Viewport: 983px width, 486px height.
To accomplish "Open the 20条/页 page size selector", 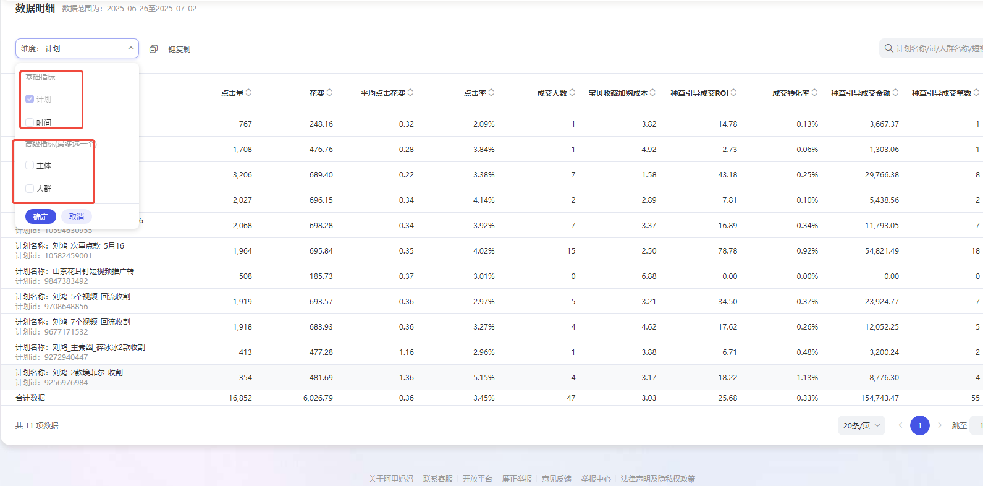I will point(861,425).
